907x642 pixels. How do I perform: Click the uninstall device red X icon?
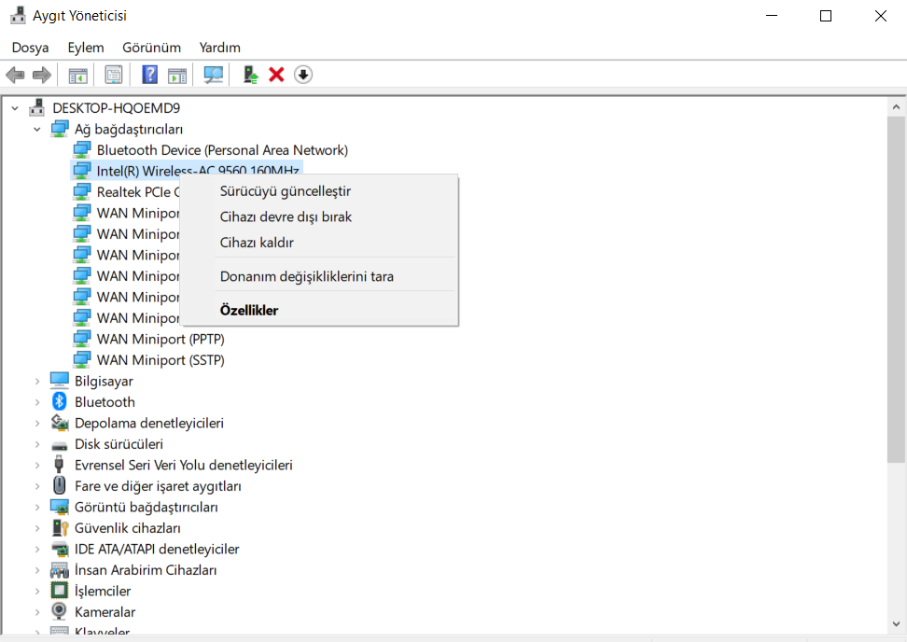[x=275, y=74]
